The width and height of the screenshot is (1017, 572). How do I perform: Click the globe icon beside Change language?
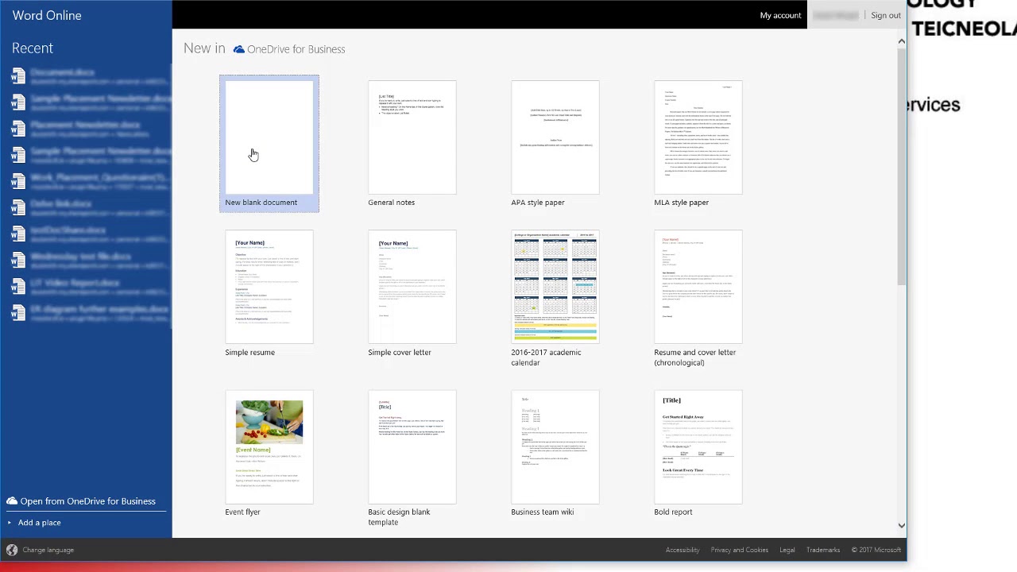pos(12,550)
